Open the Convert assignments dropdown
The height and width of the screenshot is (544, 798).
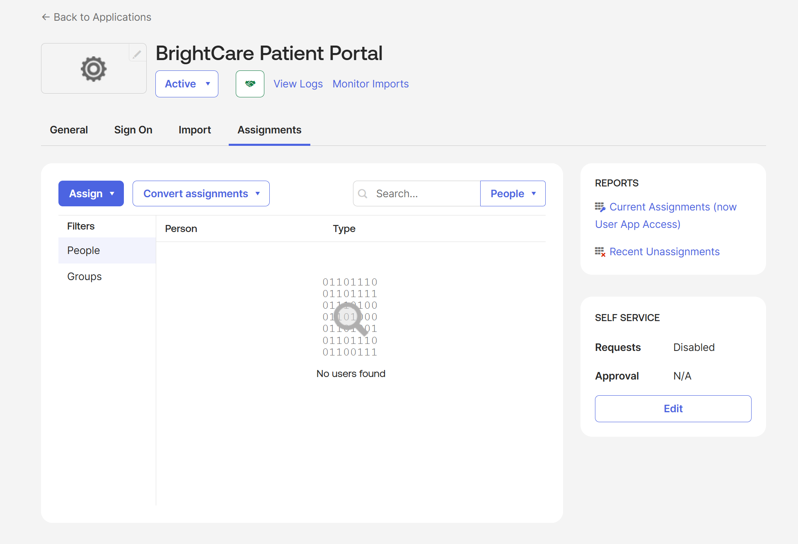click(201, 193)
